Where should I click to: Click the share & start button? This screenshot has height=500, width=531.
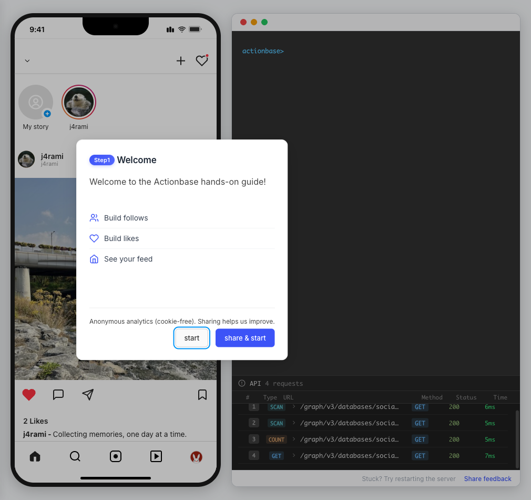point(245,338)
